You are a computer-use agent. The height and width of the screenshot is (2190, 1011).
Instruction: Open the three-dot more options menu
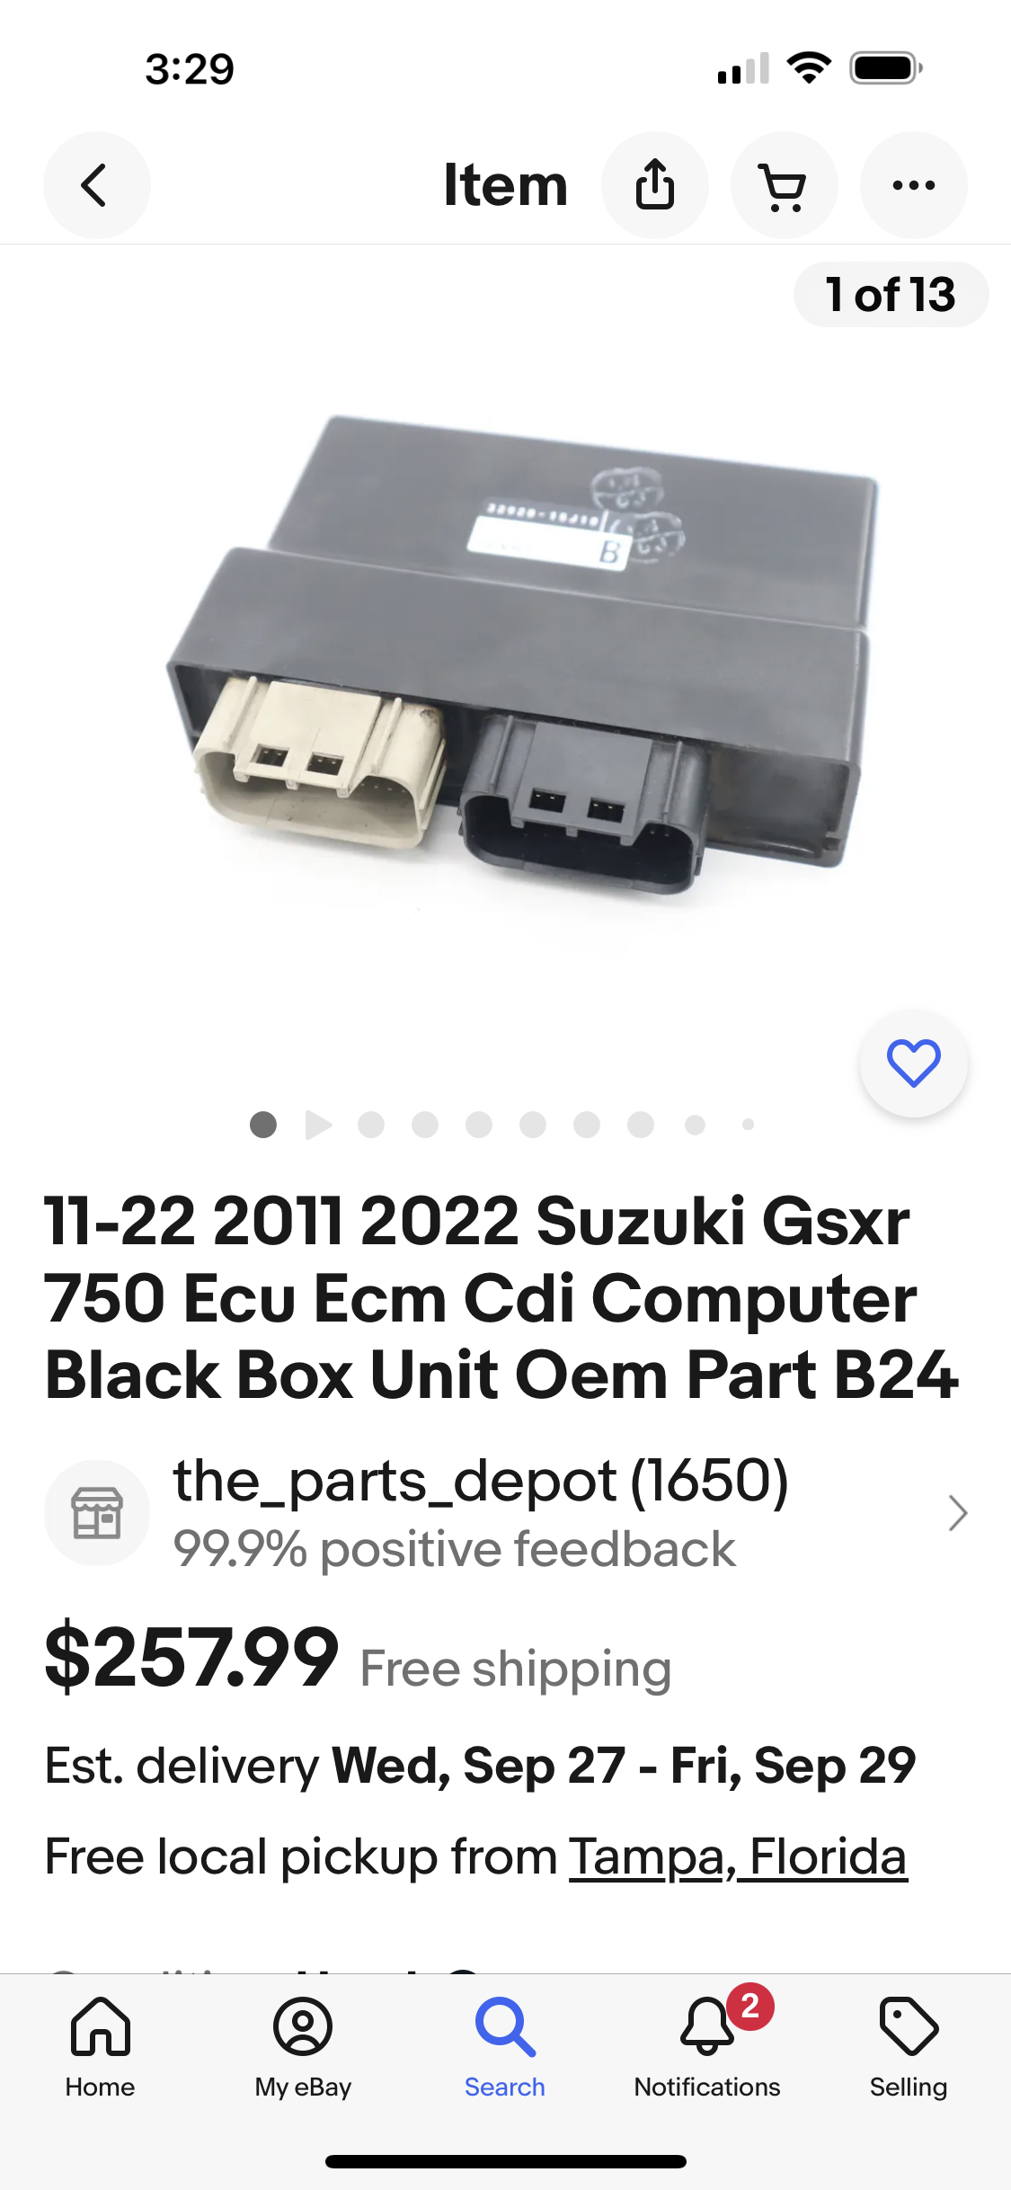(x=914, y=185)
